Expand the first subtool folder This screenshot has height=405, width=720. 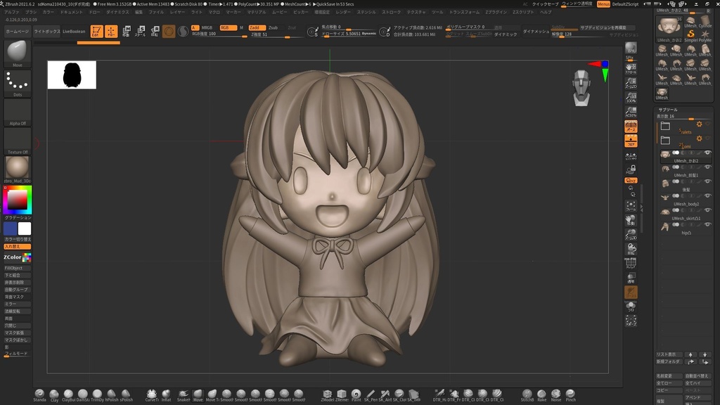665,127
